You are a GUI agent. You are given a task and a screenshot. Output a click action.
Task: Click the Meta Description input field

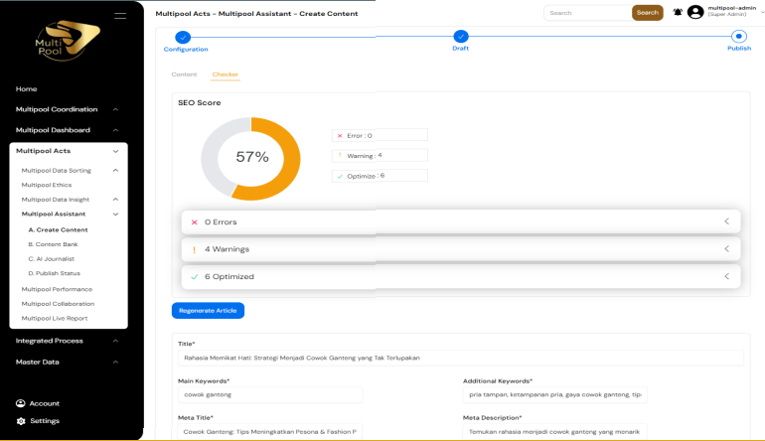[x=554, y=432]
